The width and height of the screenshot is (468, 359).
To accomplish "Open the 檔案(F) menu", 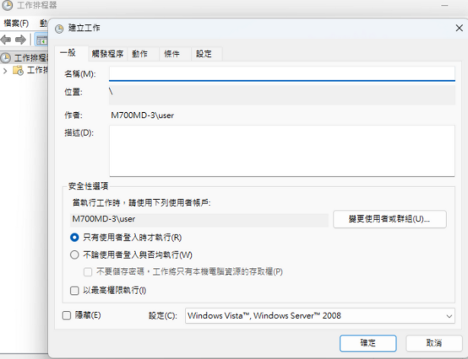I will (x=16, y=24).
